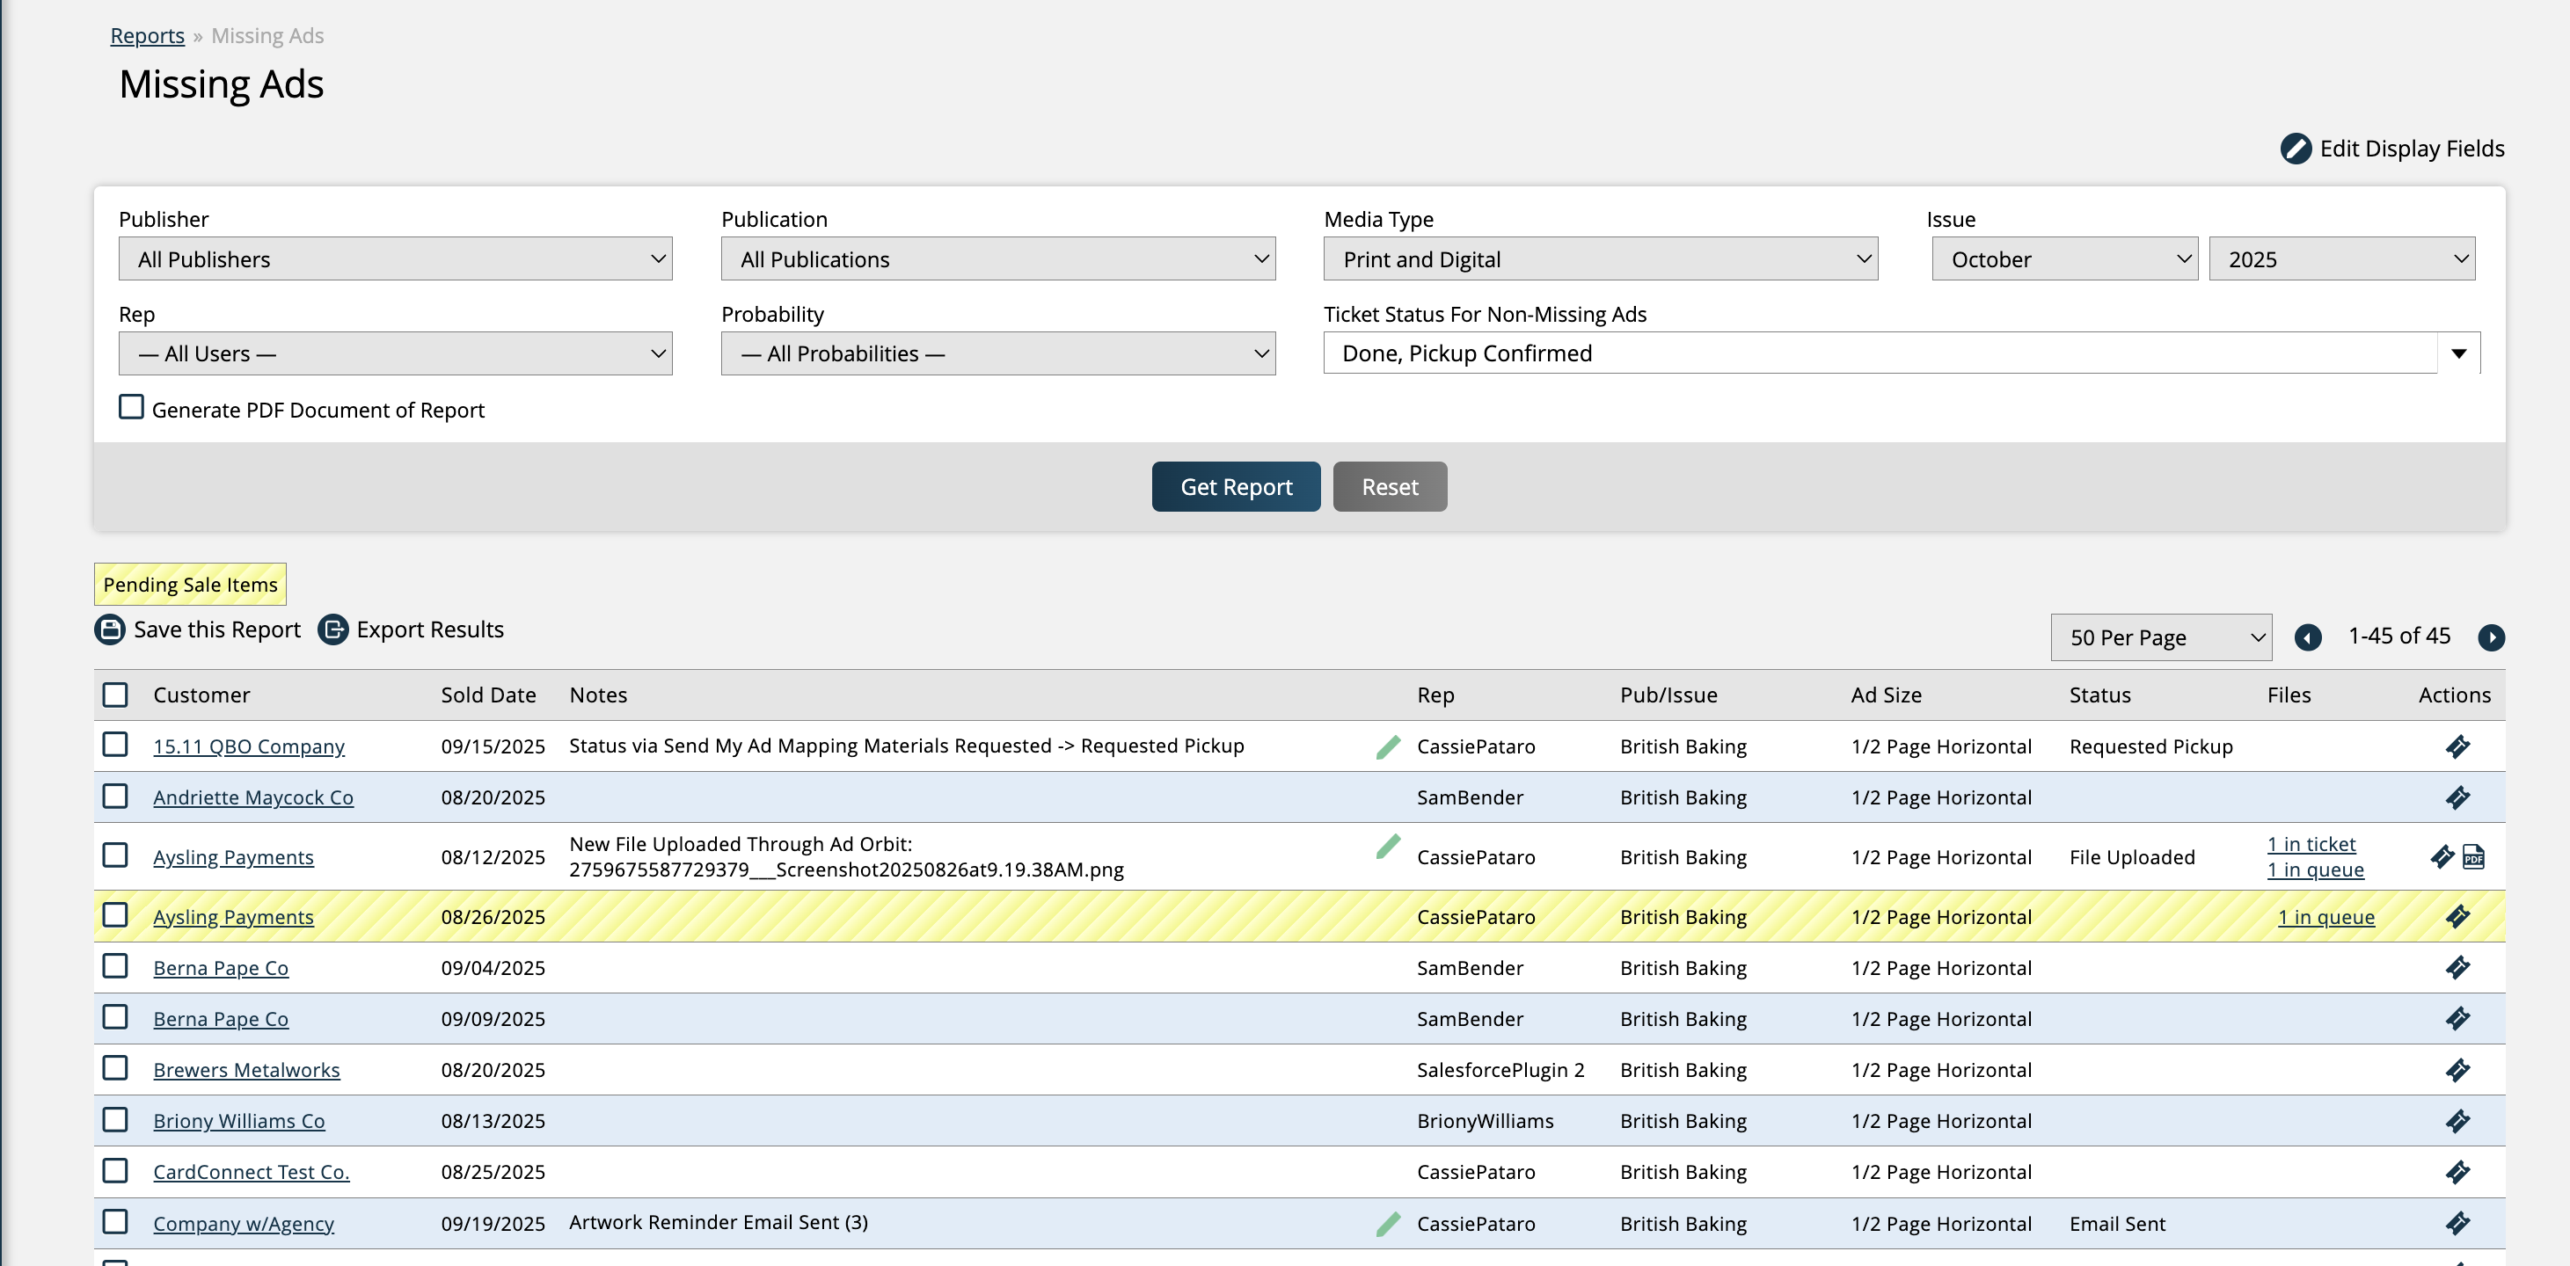Edit the Artwork Reminder note for Company w/Agency

click(x=1388, y=1224)
